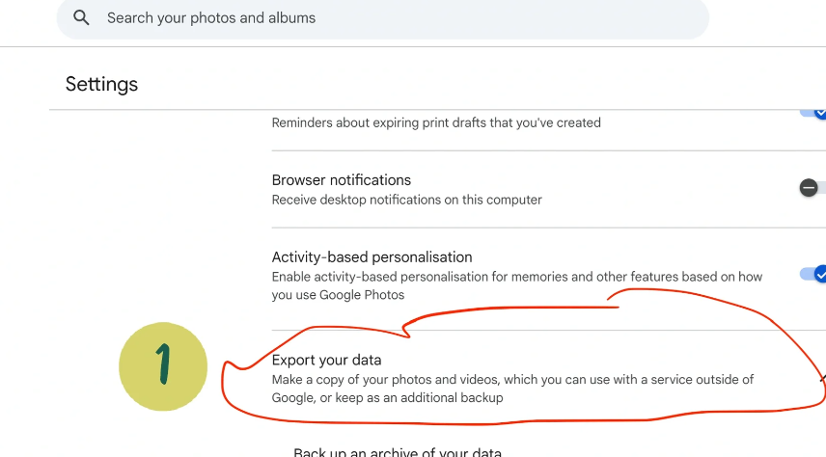This screenshot has width=826, height=457.
Task: Expand 'Back up an archive of your data'
Action: point(398,452)
